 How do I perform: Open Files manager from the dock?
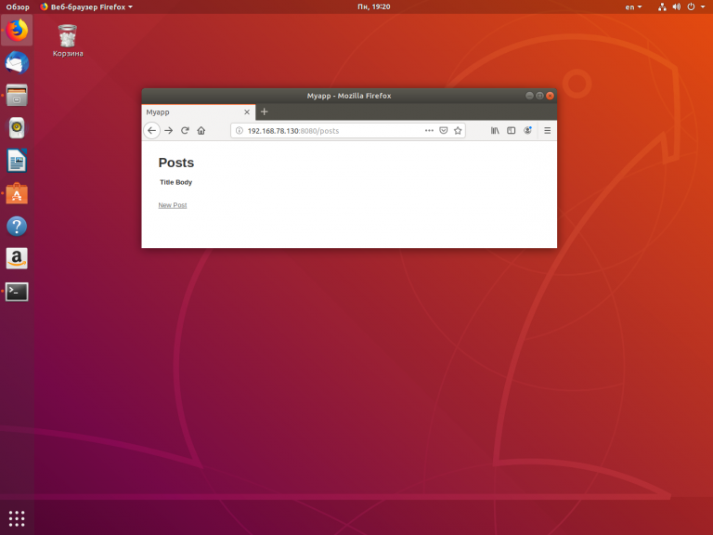click(17, 96)
